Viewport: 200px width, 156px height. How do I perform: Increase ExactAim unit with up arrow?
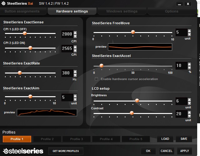coord(75,96)
